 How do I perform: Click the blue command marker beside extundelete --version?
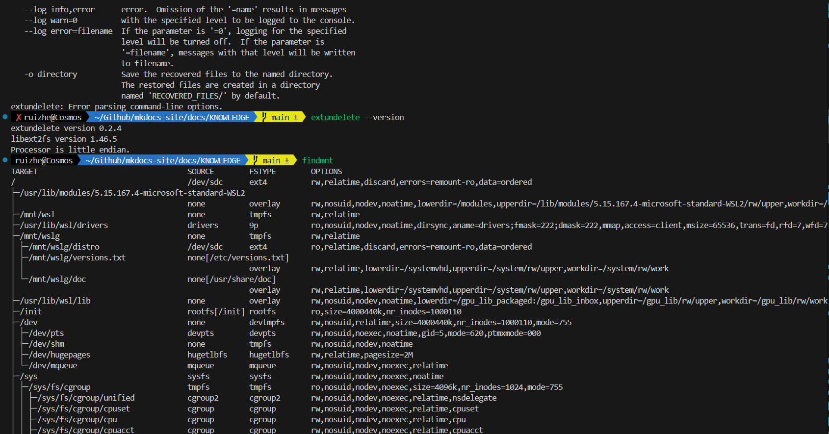[x=5, y=117]
